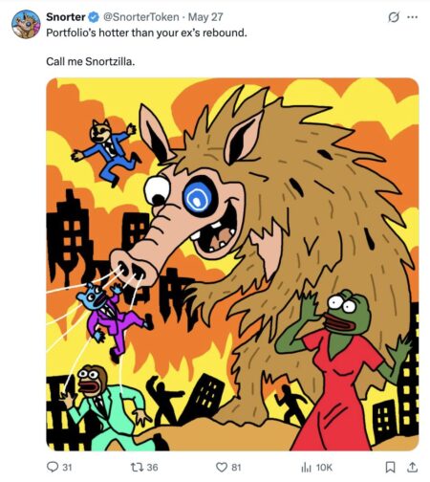Screen dimensions: 430x482
Task: Click the retweet arrows icon
Action: point(138,467)
